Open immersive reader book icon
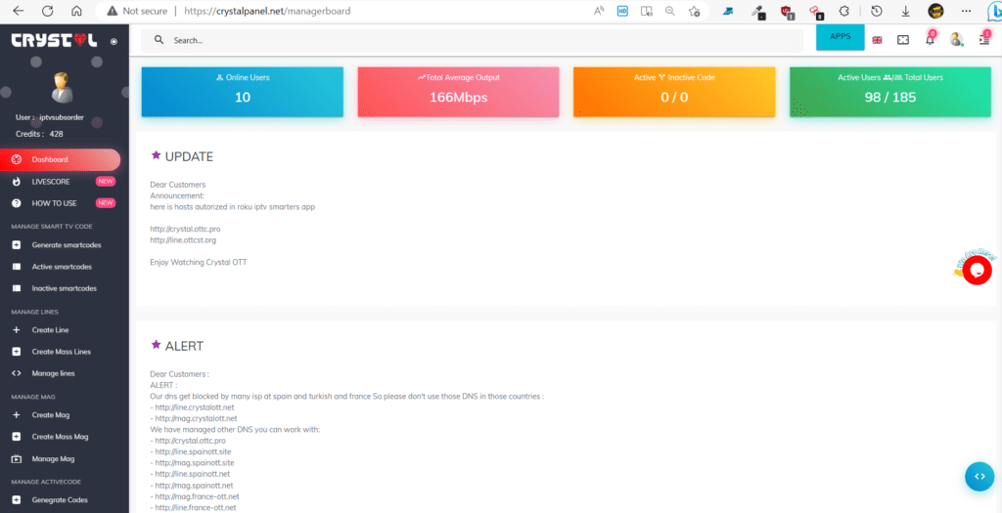This screenshot has width=1002, height=513. (647, 11)
